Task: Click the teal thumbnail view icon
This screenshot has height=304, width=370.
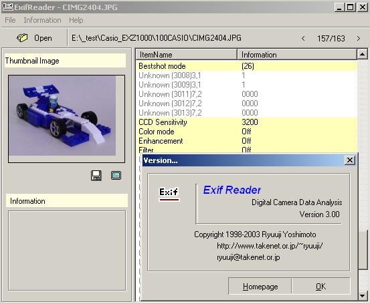Action: (116, 176)
